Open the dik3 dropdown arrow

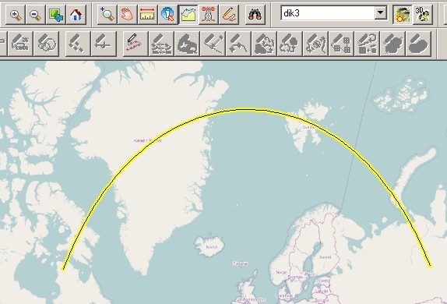pyautogui.click(x=380, y=12)
